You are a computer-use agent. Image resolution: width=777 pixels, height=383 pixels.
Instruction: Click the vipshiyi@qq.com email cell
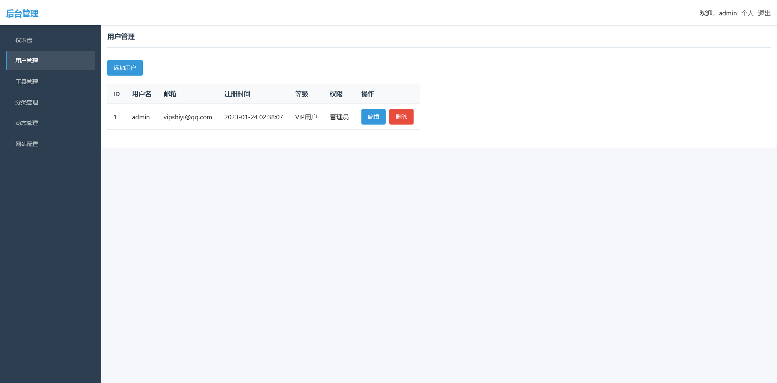pos(187,117)
